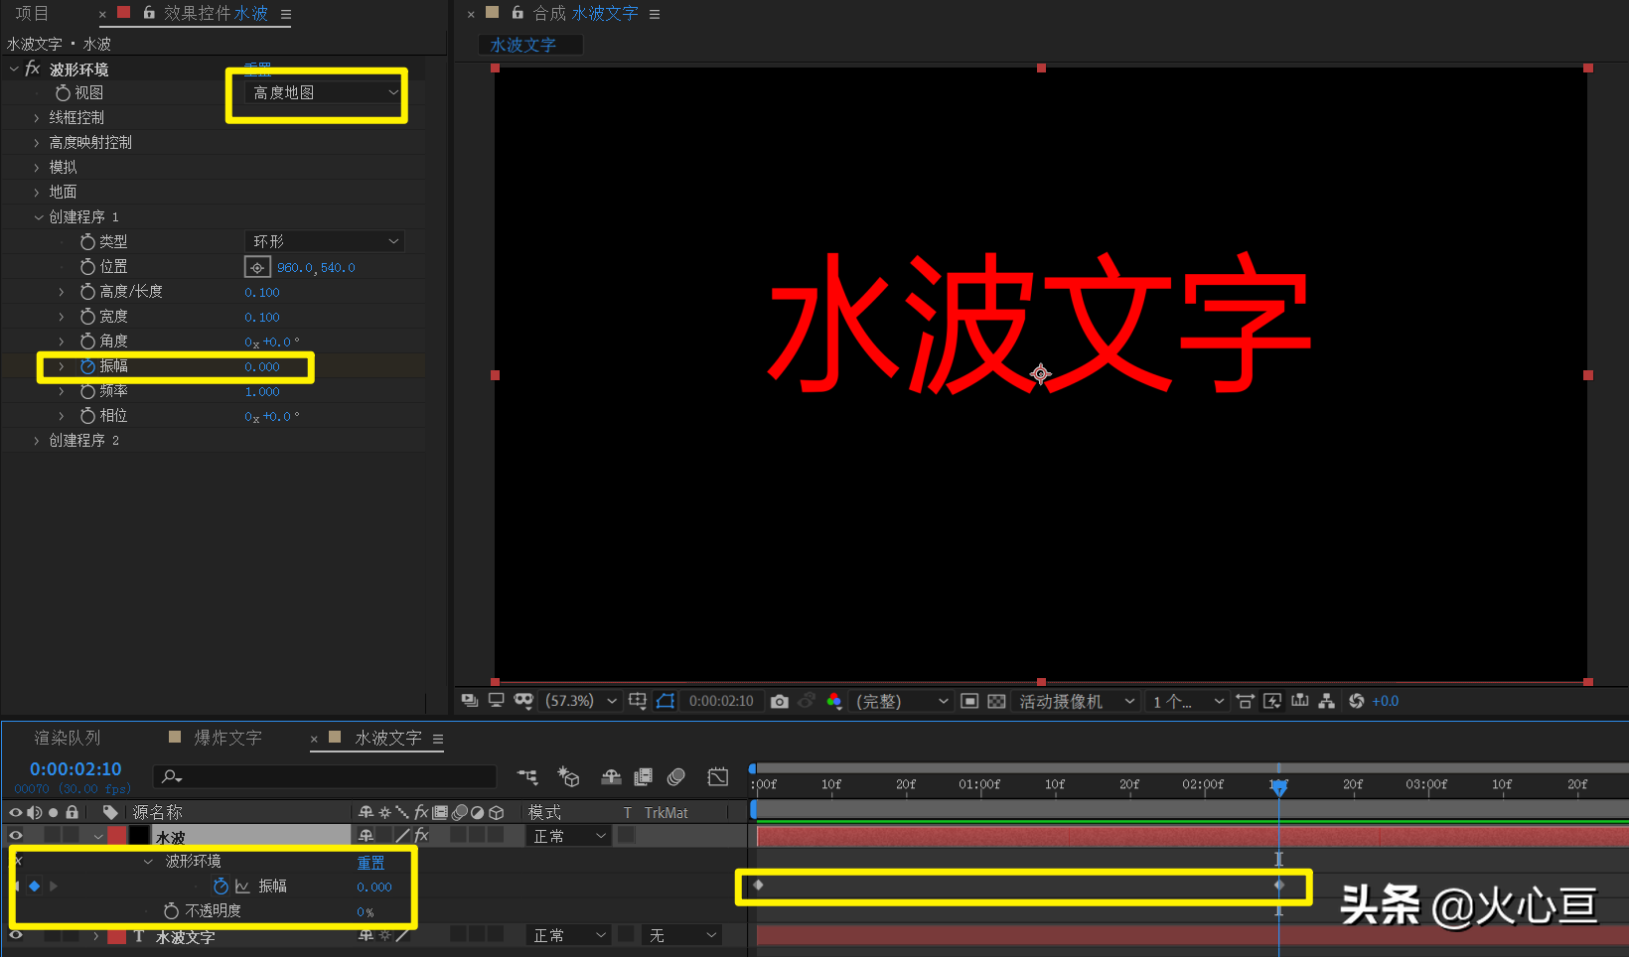Click the position value 960.0, 540.0
Image resolution: width=1629 pixels, height=957 pixels.
pos(316,267)
